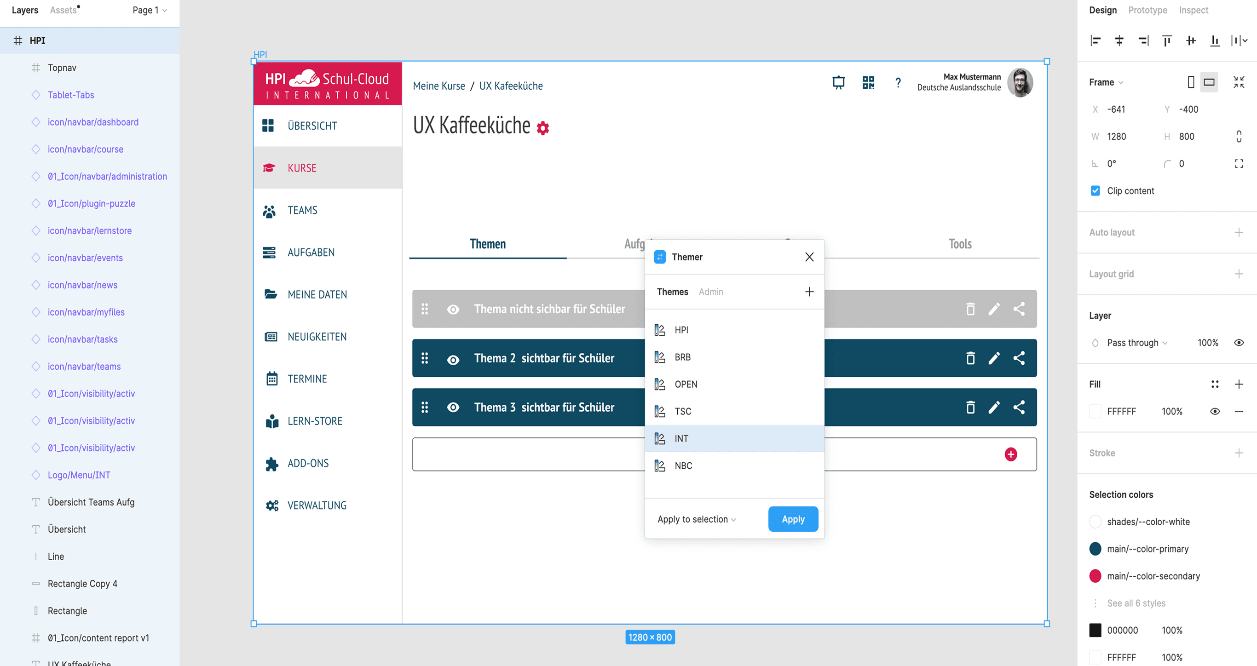This screenshot has height=666, width=1257.
Task: Uncheck Clip content checkbox
Action: [x=1096, y=191]
